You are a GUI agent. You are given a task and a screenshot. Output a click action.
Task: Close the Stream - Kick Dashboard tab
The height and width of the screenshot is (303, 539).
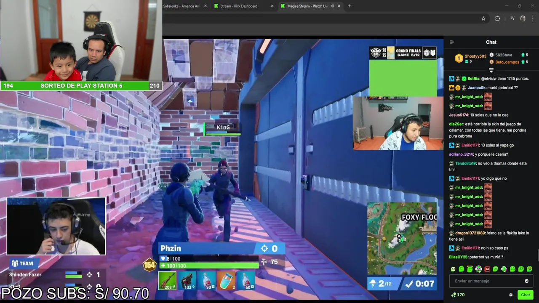point(272,6)
